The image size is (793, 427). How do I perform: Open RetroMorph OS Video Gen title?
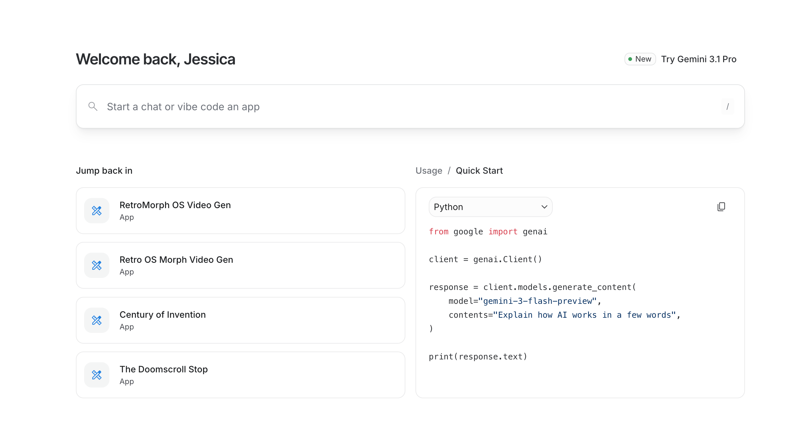point(175,205)
